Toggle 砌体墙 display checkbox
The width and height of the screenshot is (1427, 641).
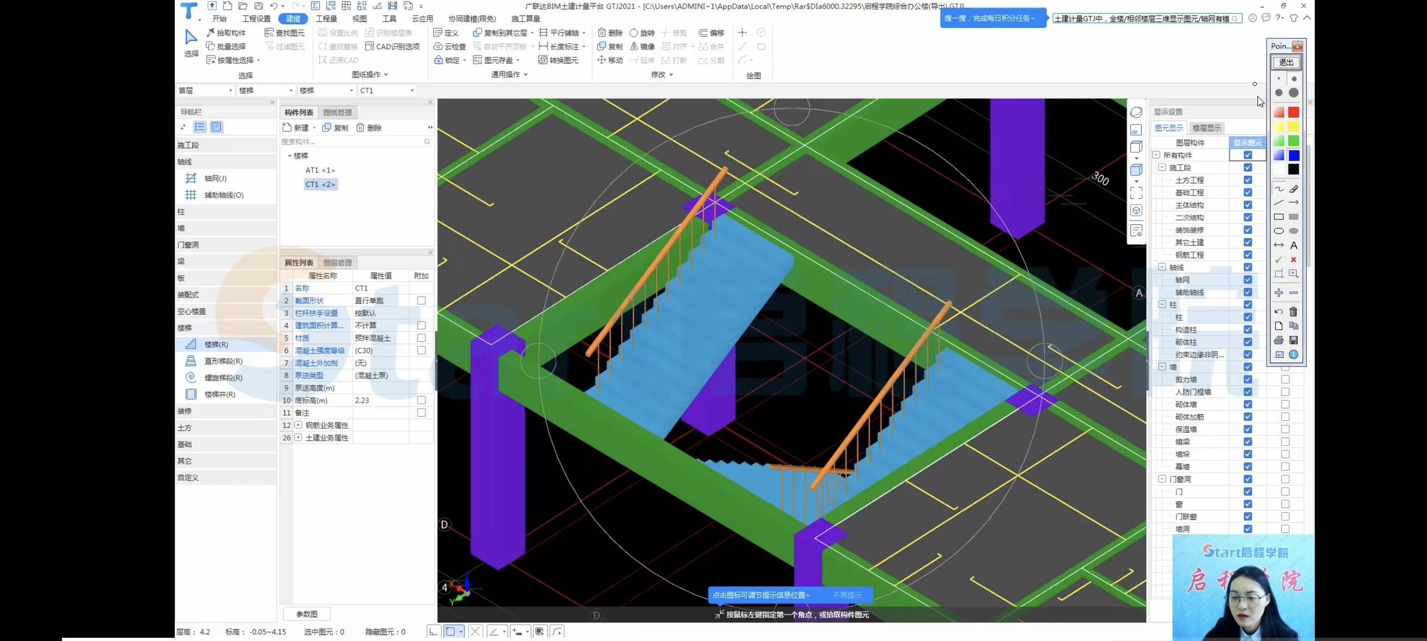(1247, 404)
